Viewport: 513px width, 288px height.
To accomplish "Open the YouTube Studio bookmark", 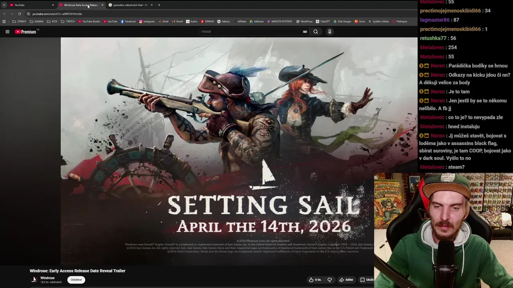I will point(89,22).
